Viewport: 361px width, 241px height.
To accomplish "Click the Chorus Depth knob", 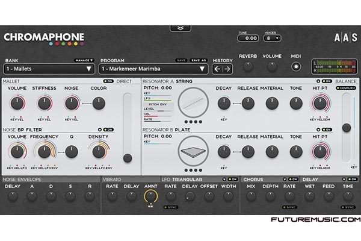I will tap(270, 196).
